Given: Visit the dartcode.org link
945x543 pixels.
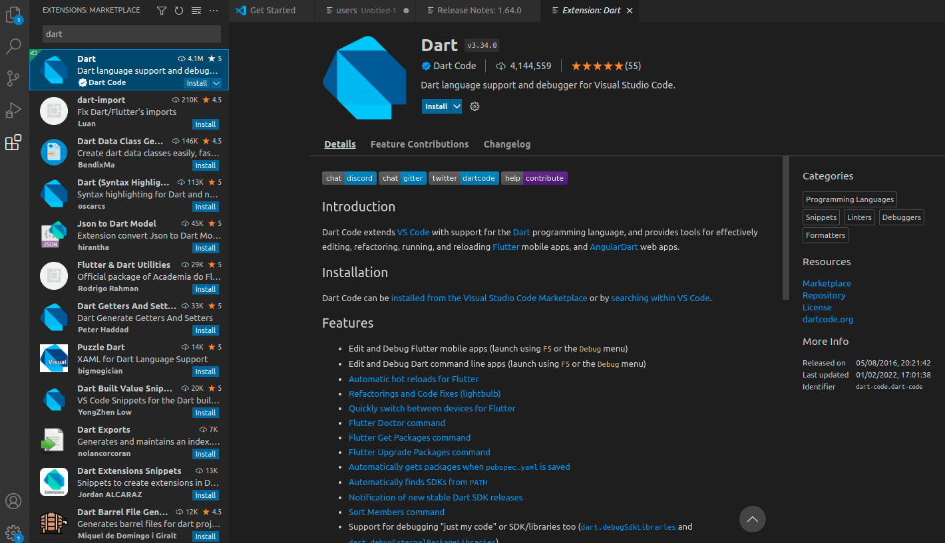Looking at the screenshot, I should pyautogui.click(x=828, y=319).
